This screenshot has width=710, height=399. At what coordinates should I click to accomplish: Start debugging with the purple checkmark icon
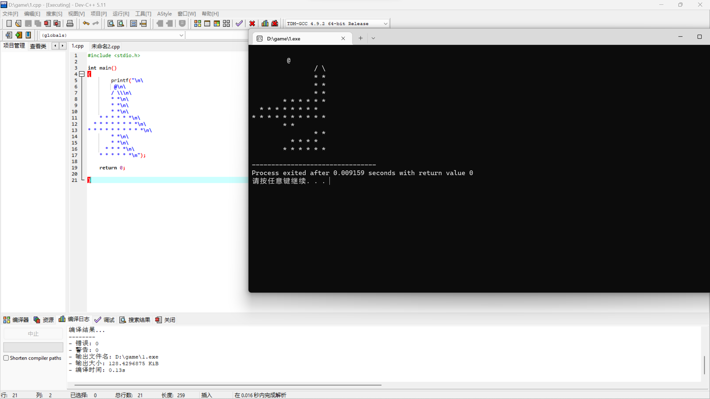pyautogui.click(x=239, y=24)
